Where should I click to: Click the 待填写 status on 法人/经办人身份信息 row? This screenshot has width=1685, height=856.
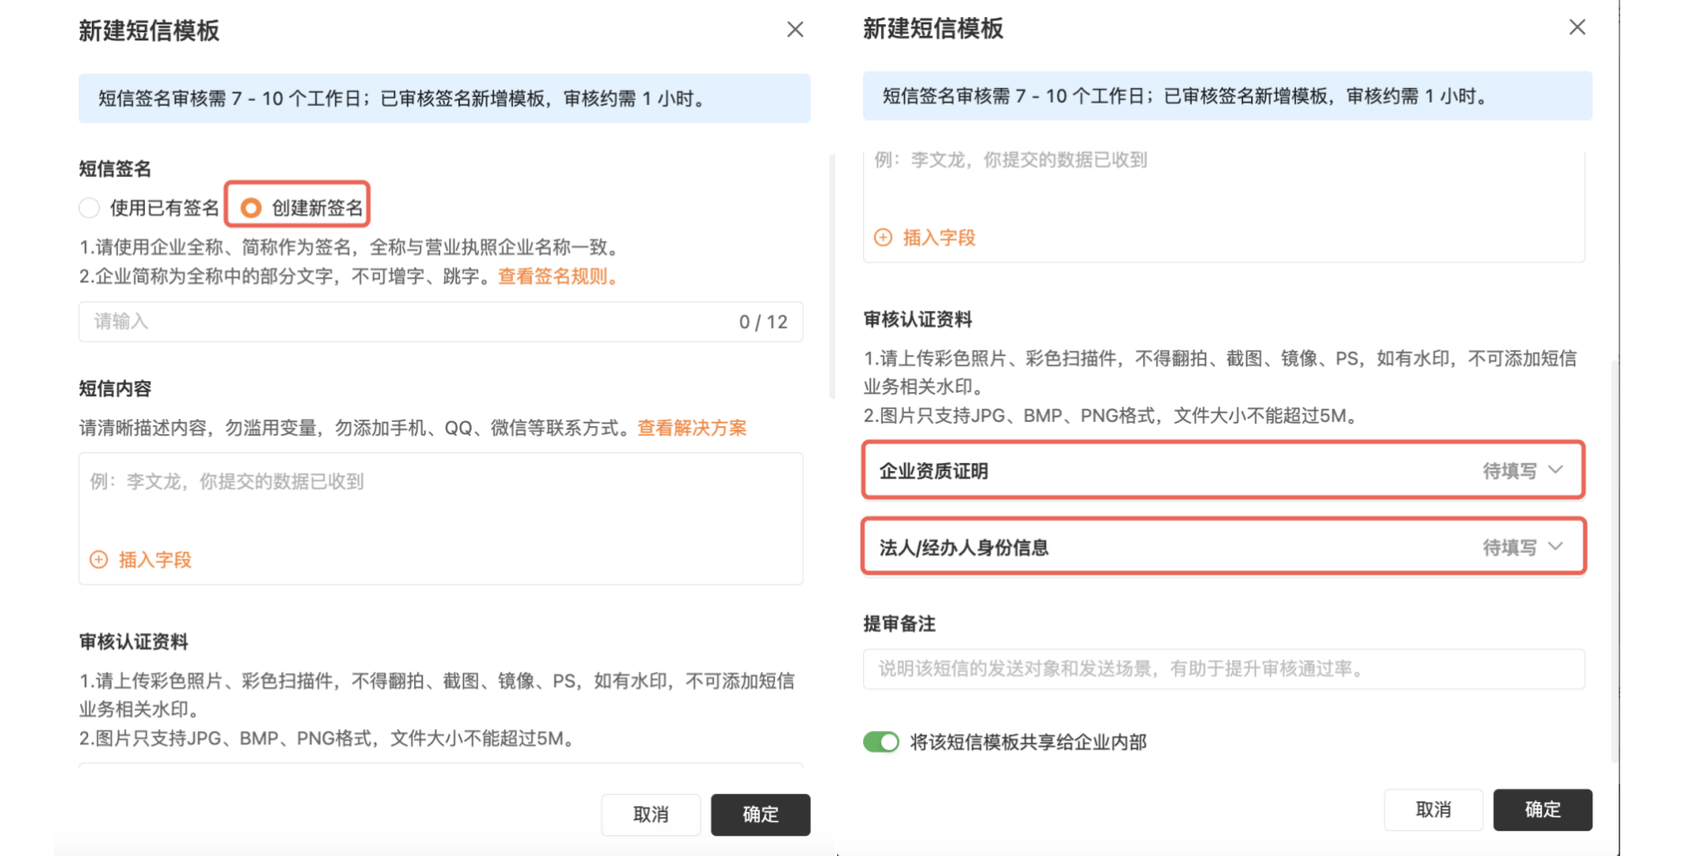click(1509, 547)
